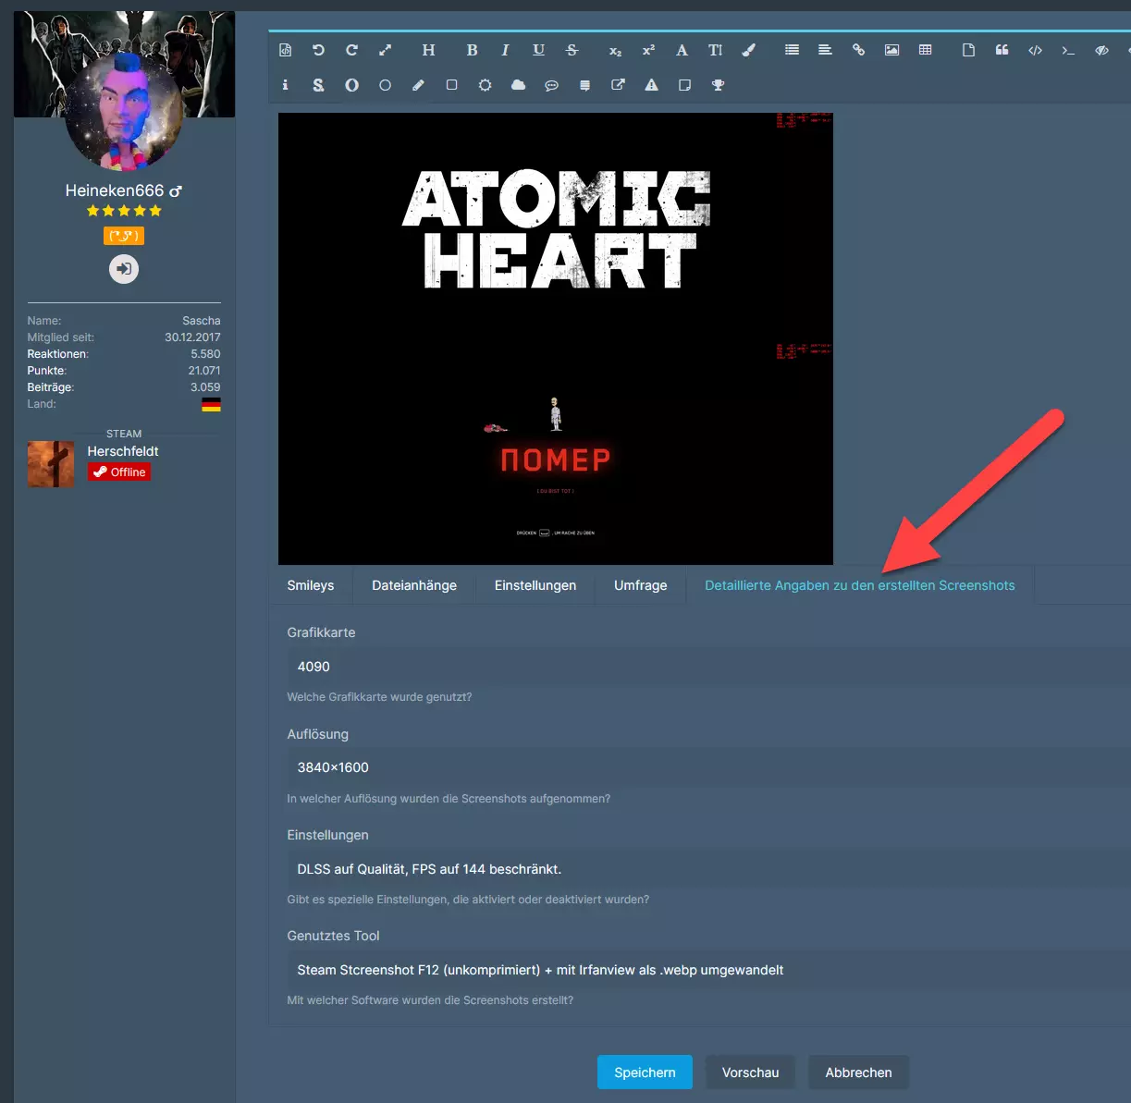Image resolution: width=1131 pixels, height=1103 pixels.
Task: Insert a spoiler with crossed-eye icon
Action: point(1101,50)
